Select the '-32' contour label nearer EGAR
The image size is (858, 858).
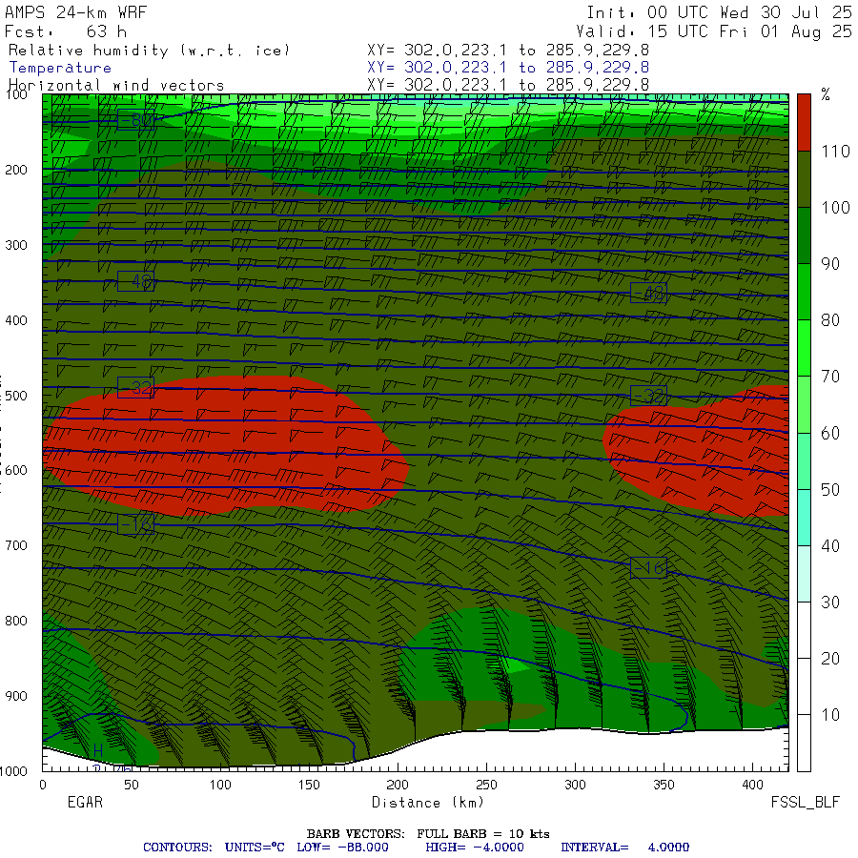click(x=136, y=387)
